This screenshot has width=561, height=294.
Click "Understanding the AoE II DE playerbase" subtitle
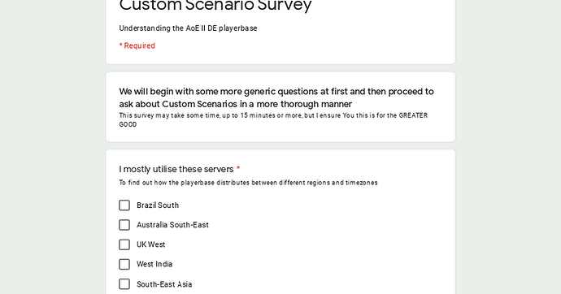tap(188, 28)
